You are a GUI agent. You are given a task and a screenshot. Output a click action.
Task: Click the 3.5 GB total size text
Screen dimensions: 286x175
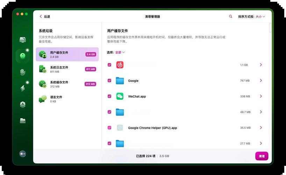[164, 156]
